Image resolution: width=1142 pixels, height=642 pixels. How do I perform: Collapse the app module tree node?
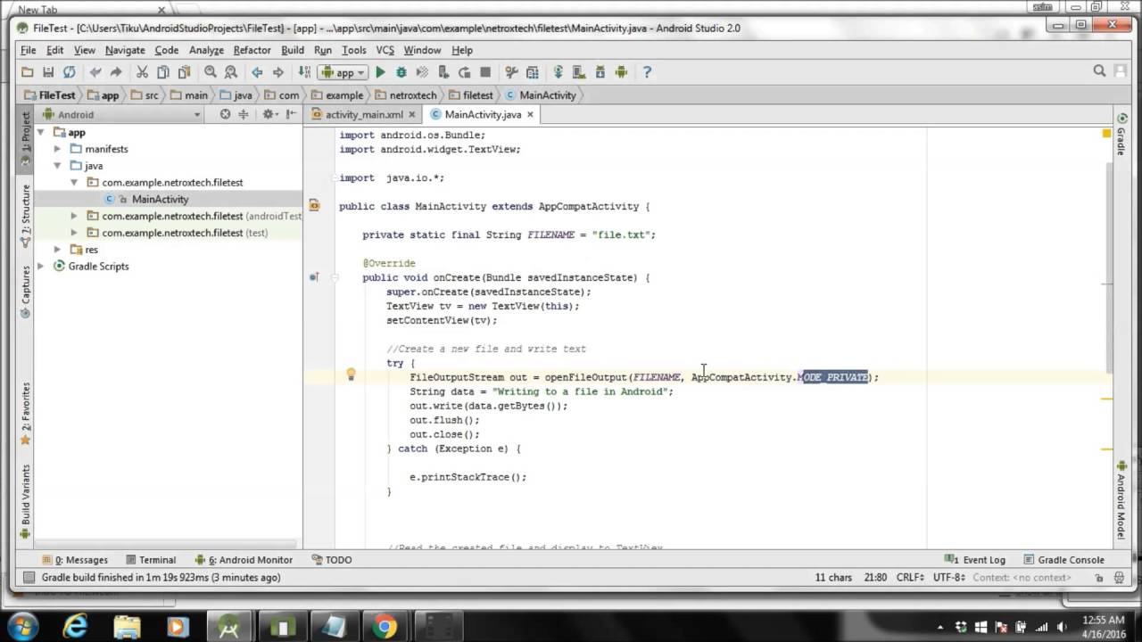(x=41, y=132)
